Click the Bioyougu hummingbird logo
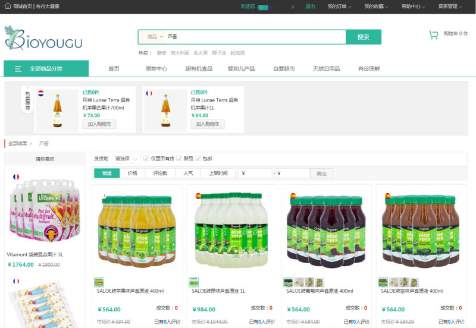The image size is (476, 328). coord(43,38)
